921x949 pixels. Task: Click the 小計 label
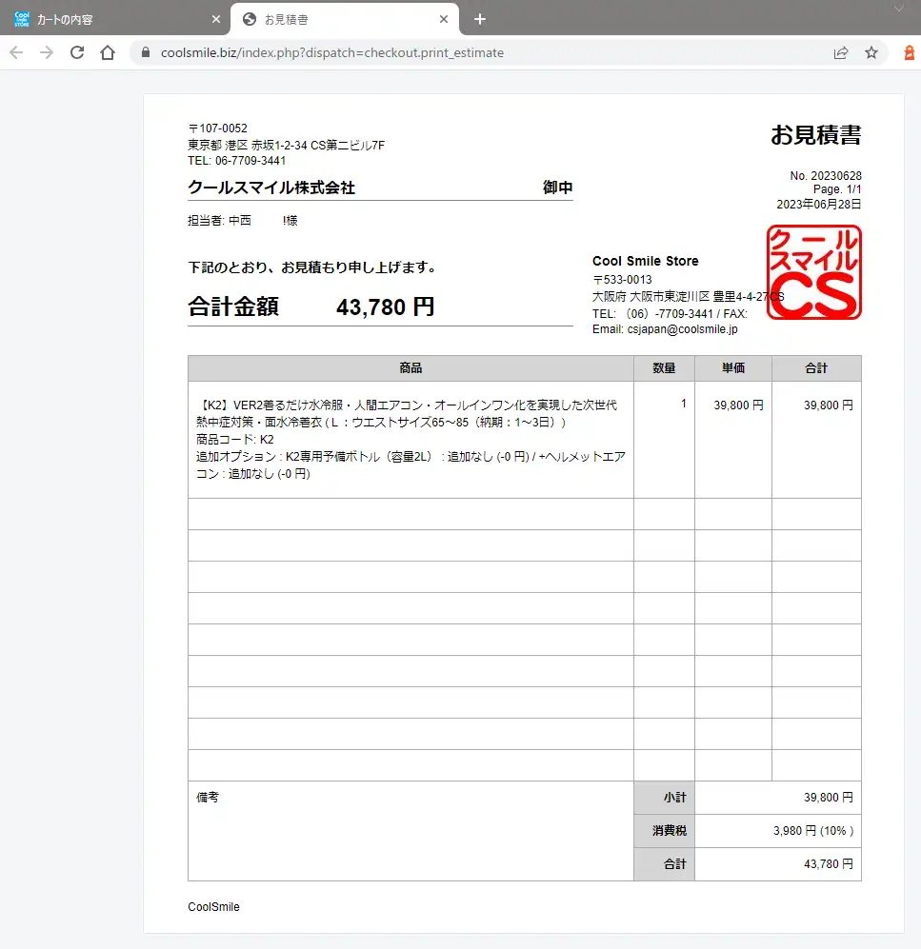(x=674, y=798)
